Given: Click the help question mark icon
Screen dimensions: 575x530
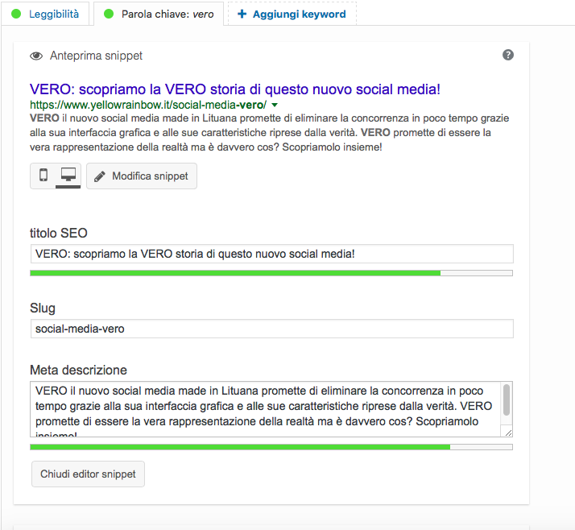Looking at the screenshot, I should [x=508, y=55].
